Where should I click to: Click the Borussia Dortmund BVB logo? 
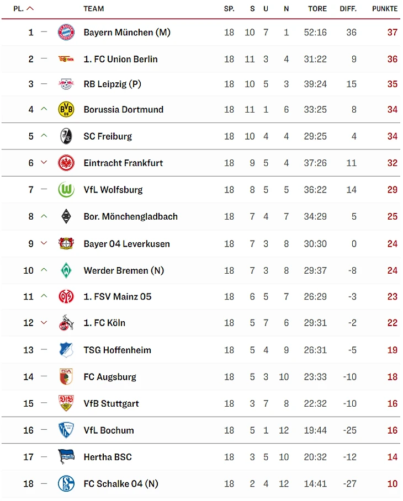coord(66,110)
